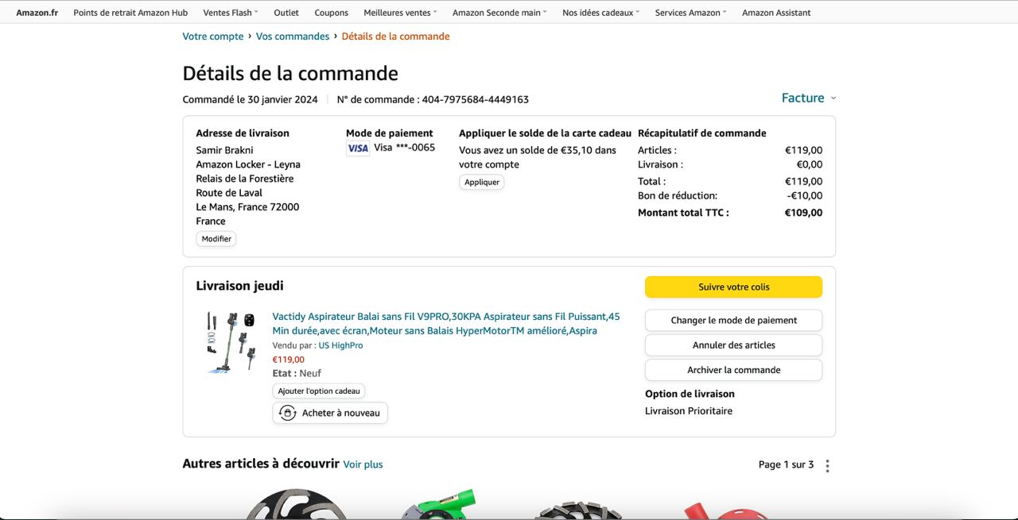Expand the Meilleures ventes menu
1018x520 pixels.
[400, 13]
